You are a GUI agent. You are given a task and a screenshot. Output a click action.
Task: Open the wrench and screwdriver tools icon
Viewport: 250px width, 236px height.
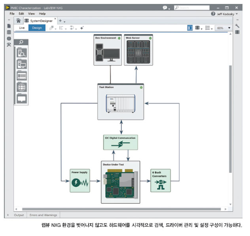click(x=9, y=45)
